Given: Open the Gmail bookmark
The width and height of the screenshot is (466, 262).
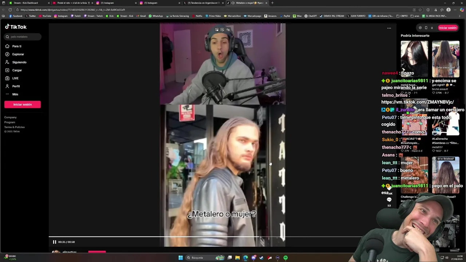Looking at the screenshot, I should (x=141, y=16).
